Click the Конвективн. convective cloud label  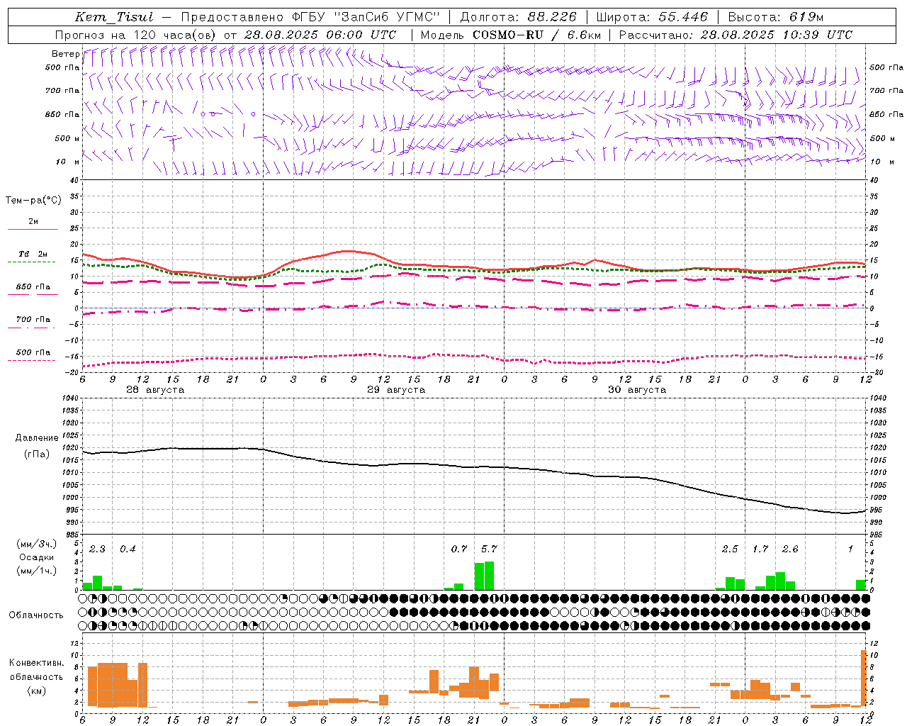36,663
